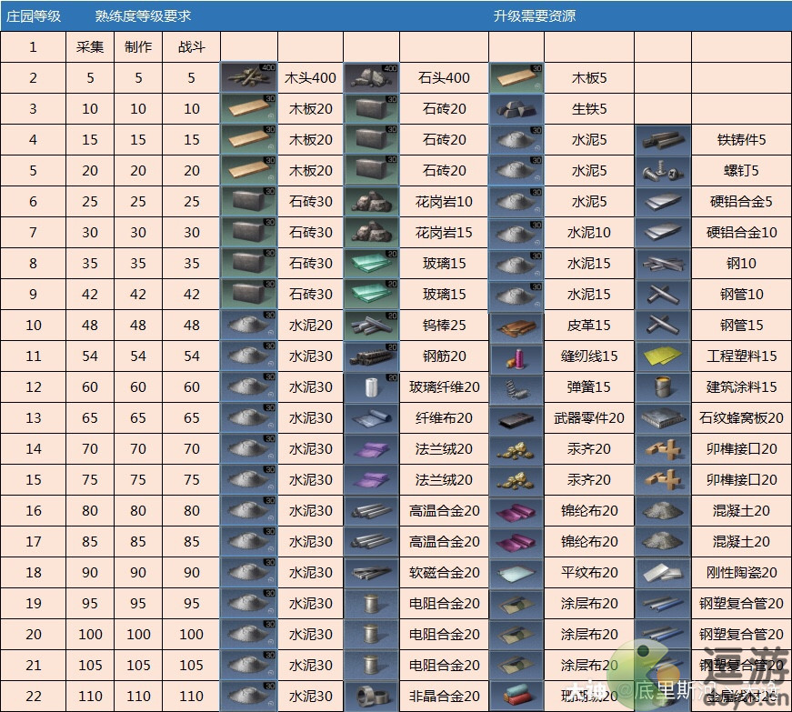The height and width of the screenshot is (712, 792).
Task: Click the steel pipe icon beside 钢管10
Action: [663, 294]
